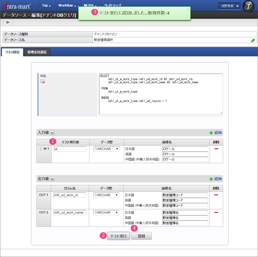Close the success notification message
The height and width of the screenshot is (257, 258).
click(188, 10)
